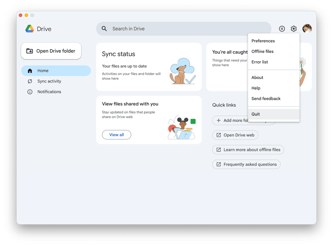Choose Offline files in the menu
Image resolution: width=333 pixels, height=246 pixels.
pos(262,52)
